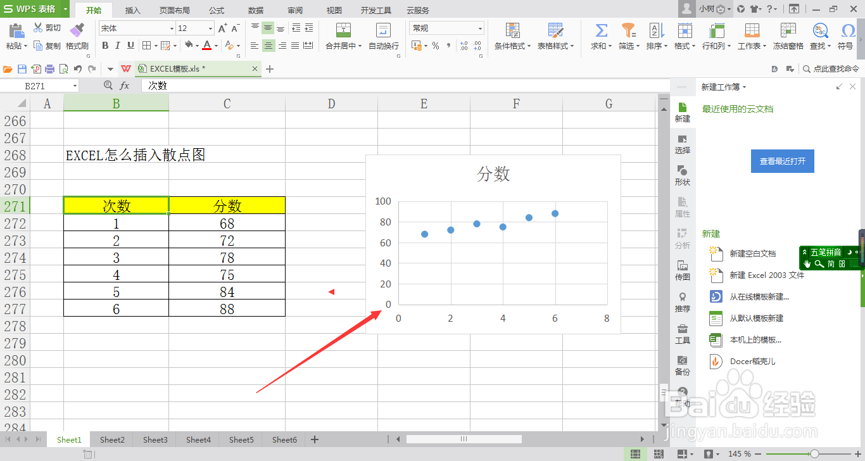Screen dimensions: 865x461
Task: Increase font size with the A+ icon
Action: pyautogui.click(x=222, y=28)
